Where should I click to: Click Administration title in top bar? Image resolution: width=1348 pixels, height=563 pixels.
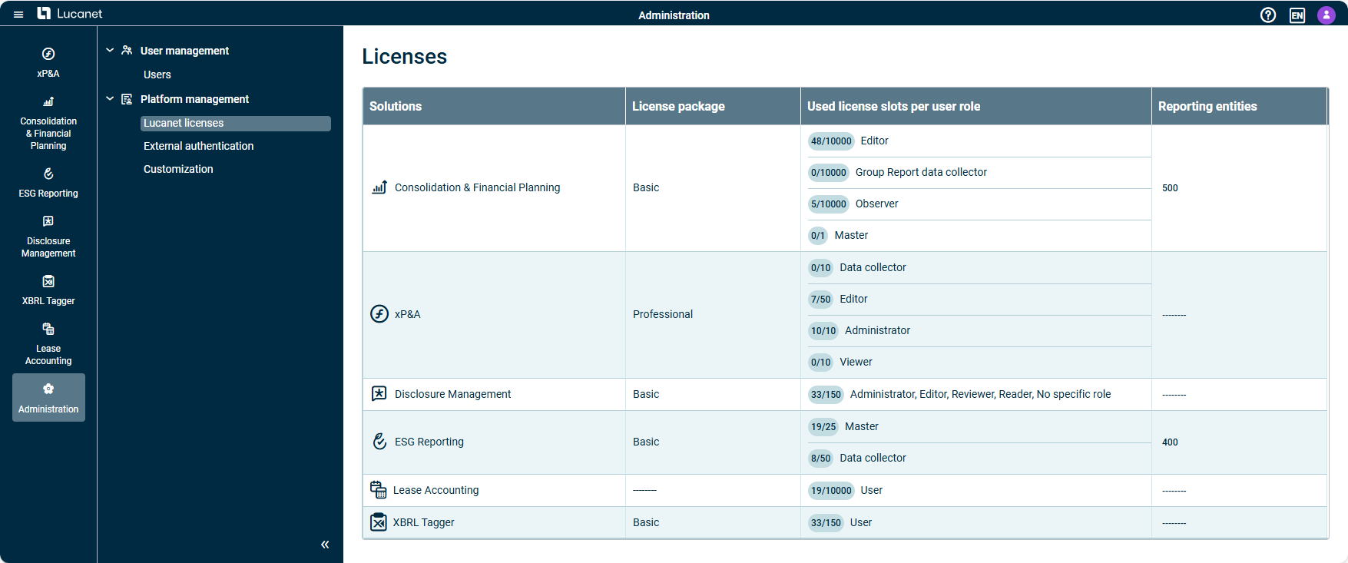tap(674, 15)
